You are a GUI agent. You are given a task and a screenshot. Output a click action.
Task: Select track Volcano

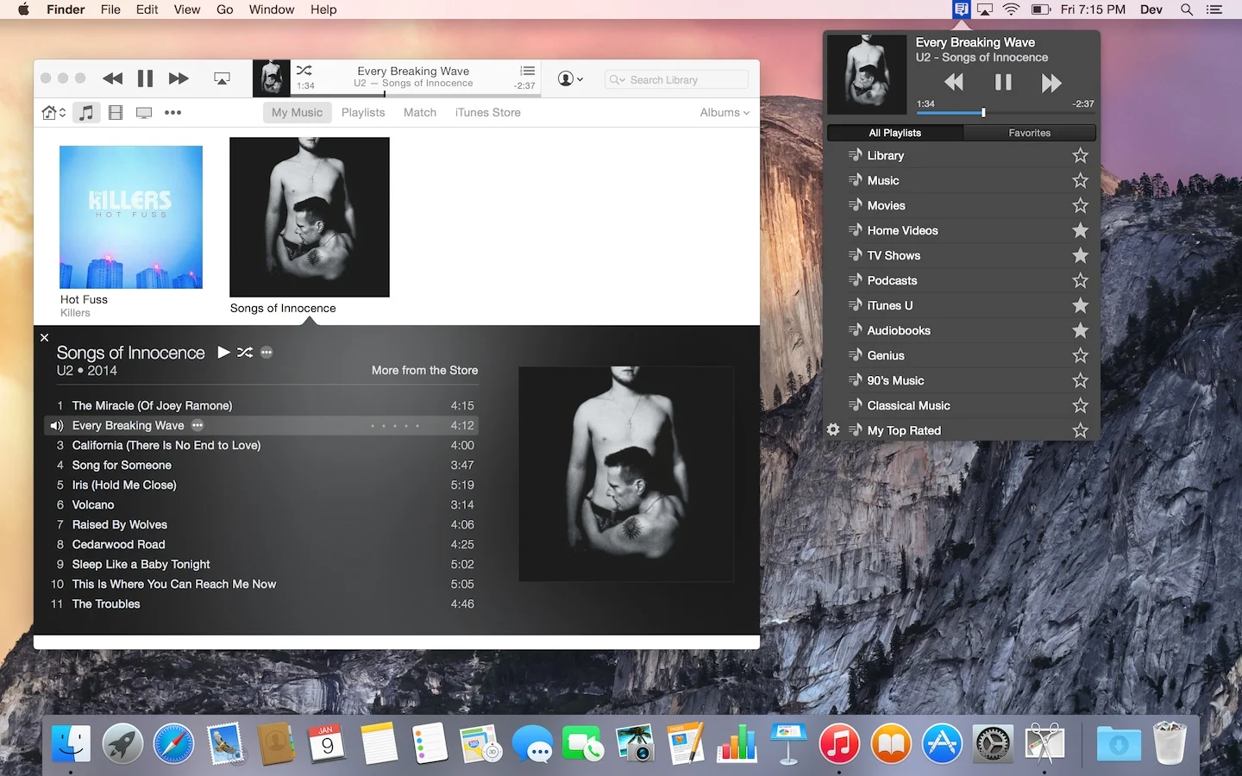(260, 504)
